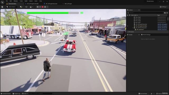
Task: Click the BP_GunActor1 actor icon
Action: 135,30
